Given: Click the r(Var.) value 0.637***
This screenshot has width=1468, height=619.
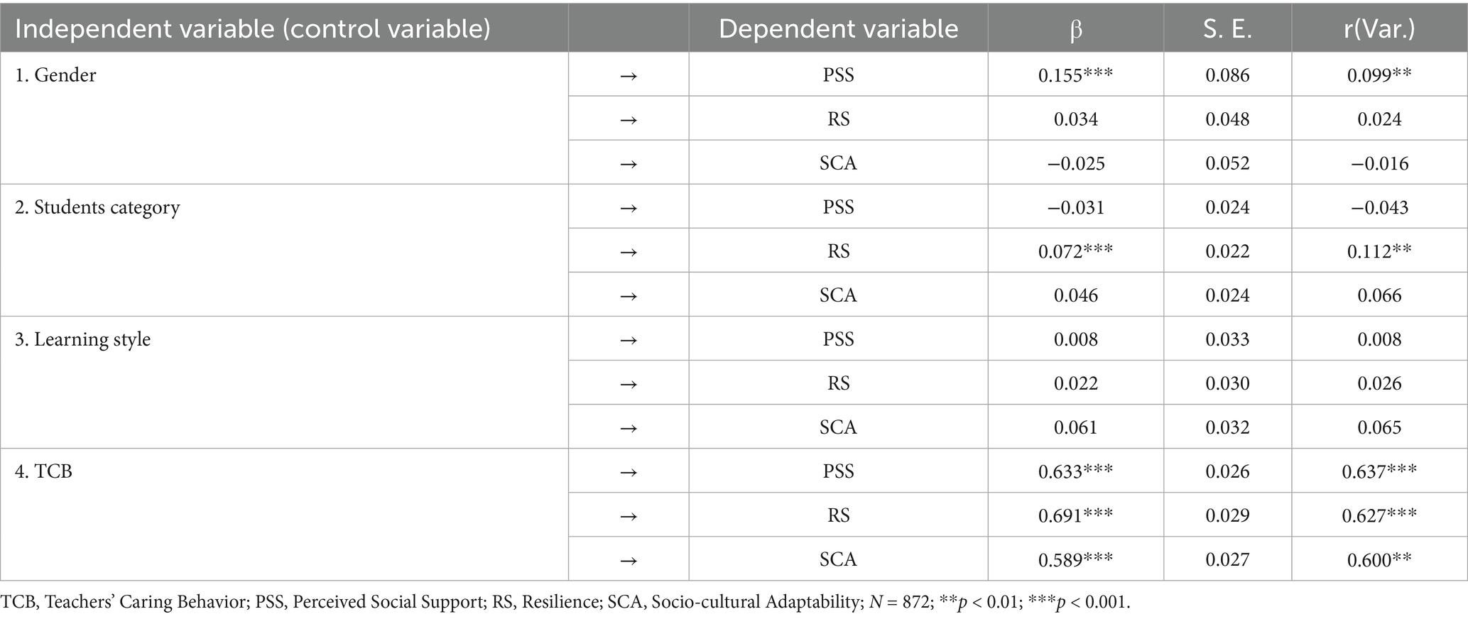Looking at the screenshot, I should [1379, 471].
